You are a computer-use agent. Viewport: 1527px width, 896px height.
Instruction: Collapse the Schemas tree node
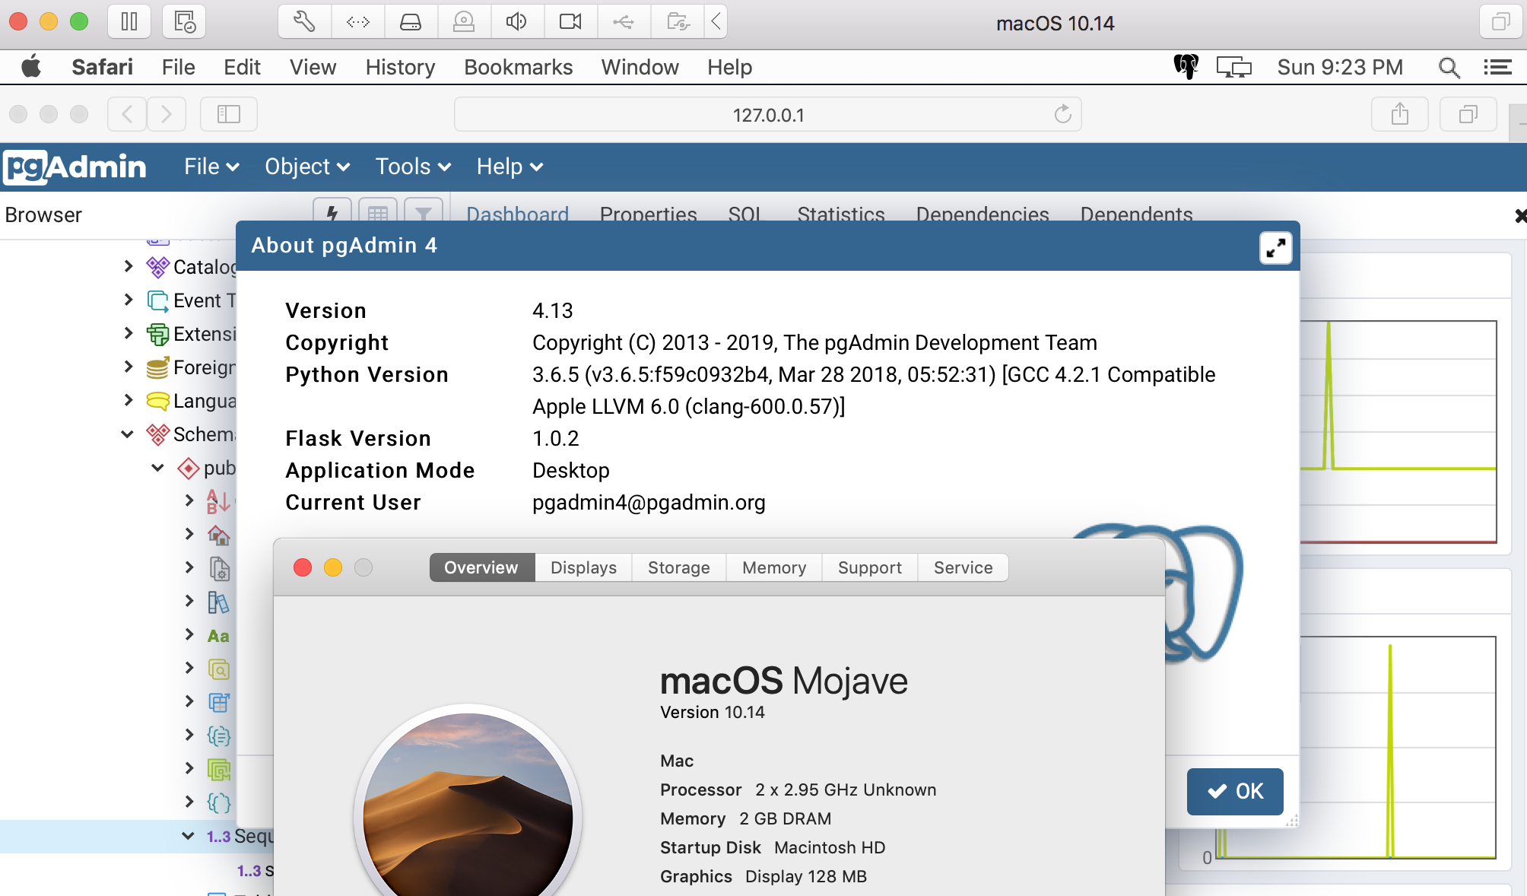127,434
